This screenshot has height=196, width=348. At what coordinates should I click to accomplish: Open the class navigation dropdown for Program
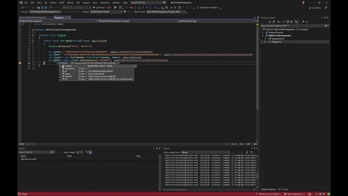137,21
